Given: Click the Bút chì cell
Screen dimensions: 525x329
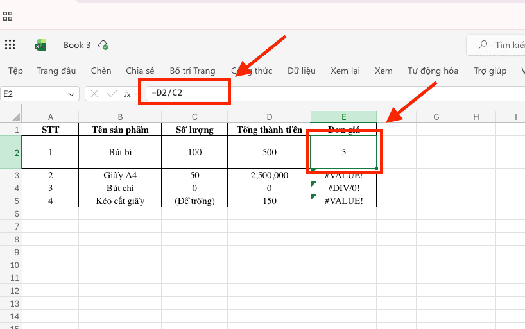Looking at the screenshot, I should tap(120, 188).
